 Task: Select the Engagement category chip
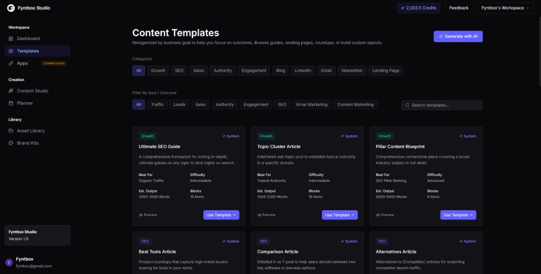tap(254, 71)
